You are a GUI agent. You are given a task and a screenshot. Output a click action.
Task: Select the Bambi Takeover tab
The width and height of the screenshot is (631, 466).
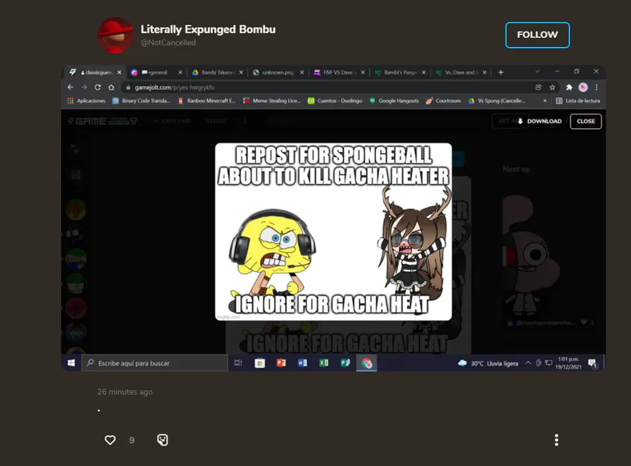coord(217,72)
